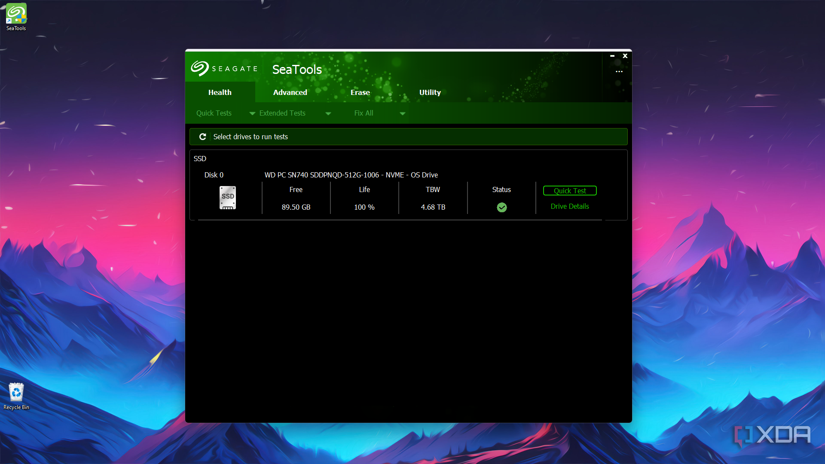Click the refresh drives icon

(x=202, y=137)
